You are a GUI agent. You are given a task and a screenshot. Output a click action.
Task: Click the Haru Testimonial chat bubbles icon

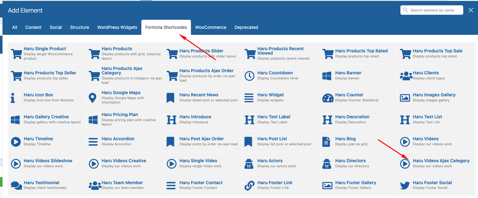[x=16, y=185]
